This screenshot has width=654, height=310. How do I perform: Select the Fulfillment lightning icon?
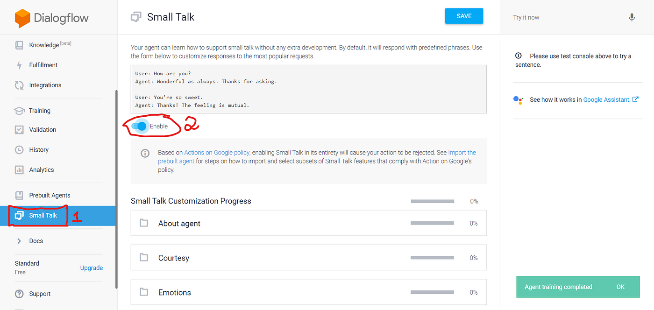coord(19,65)
